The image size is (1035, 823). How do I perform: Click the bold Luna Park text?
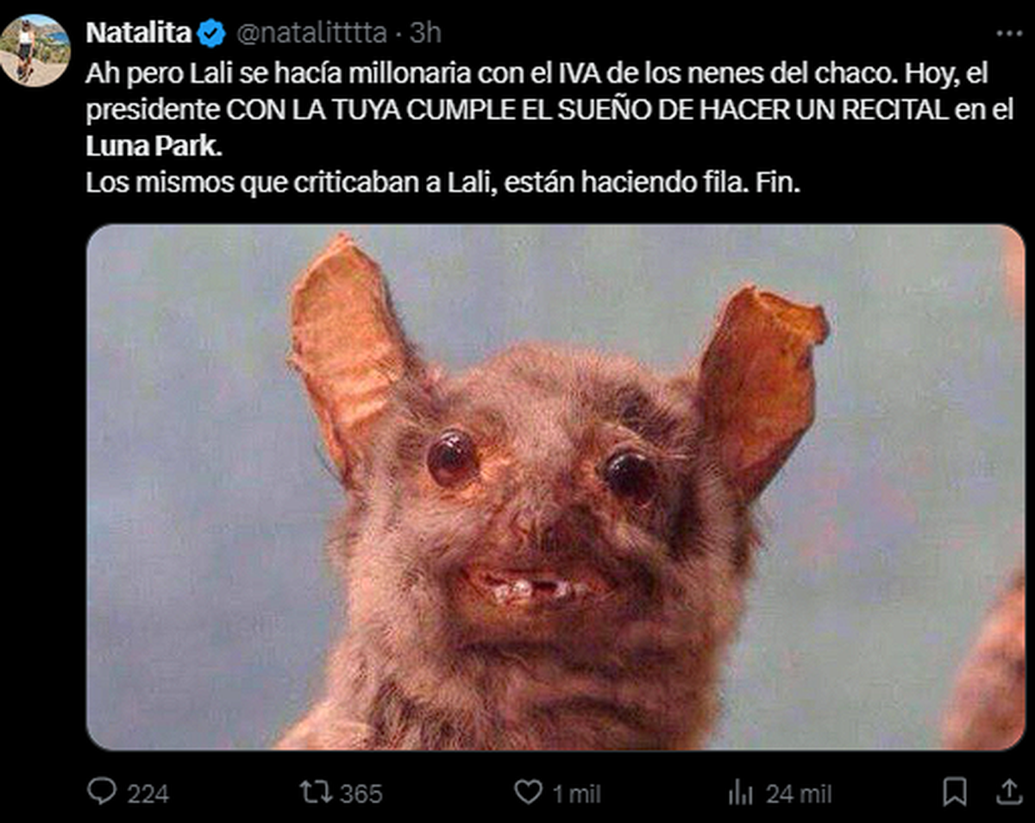coord(154,147)
